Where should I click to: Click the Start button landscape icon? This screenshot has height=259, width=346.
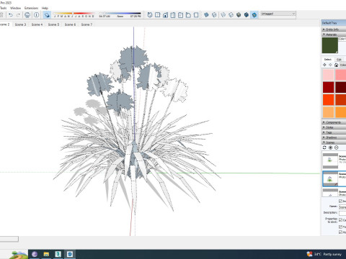(18, 255)
